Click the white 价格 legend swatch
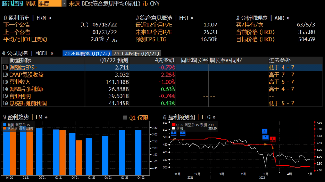 point(174,128)
